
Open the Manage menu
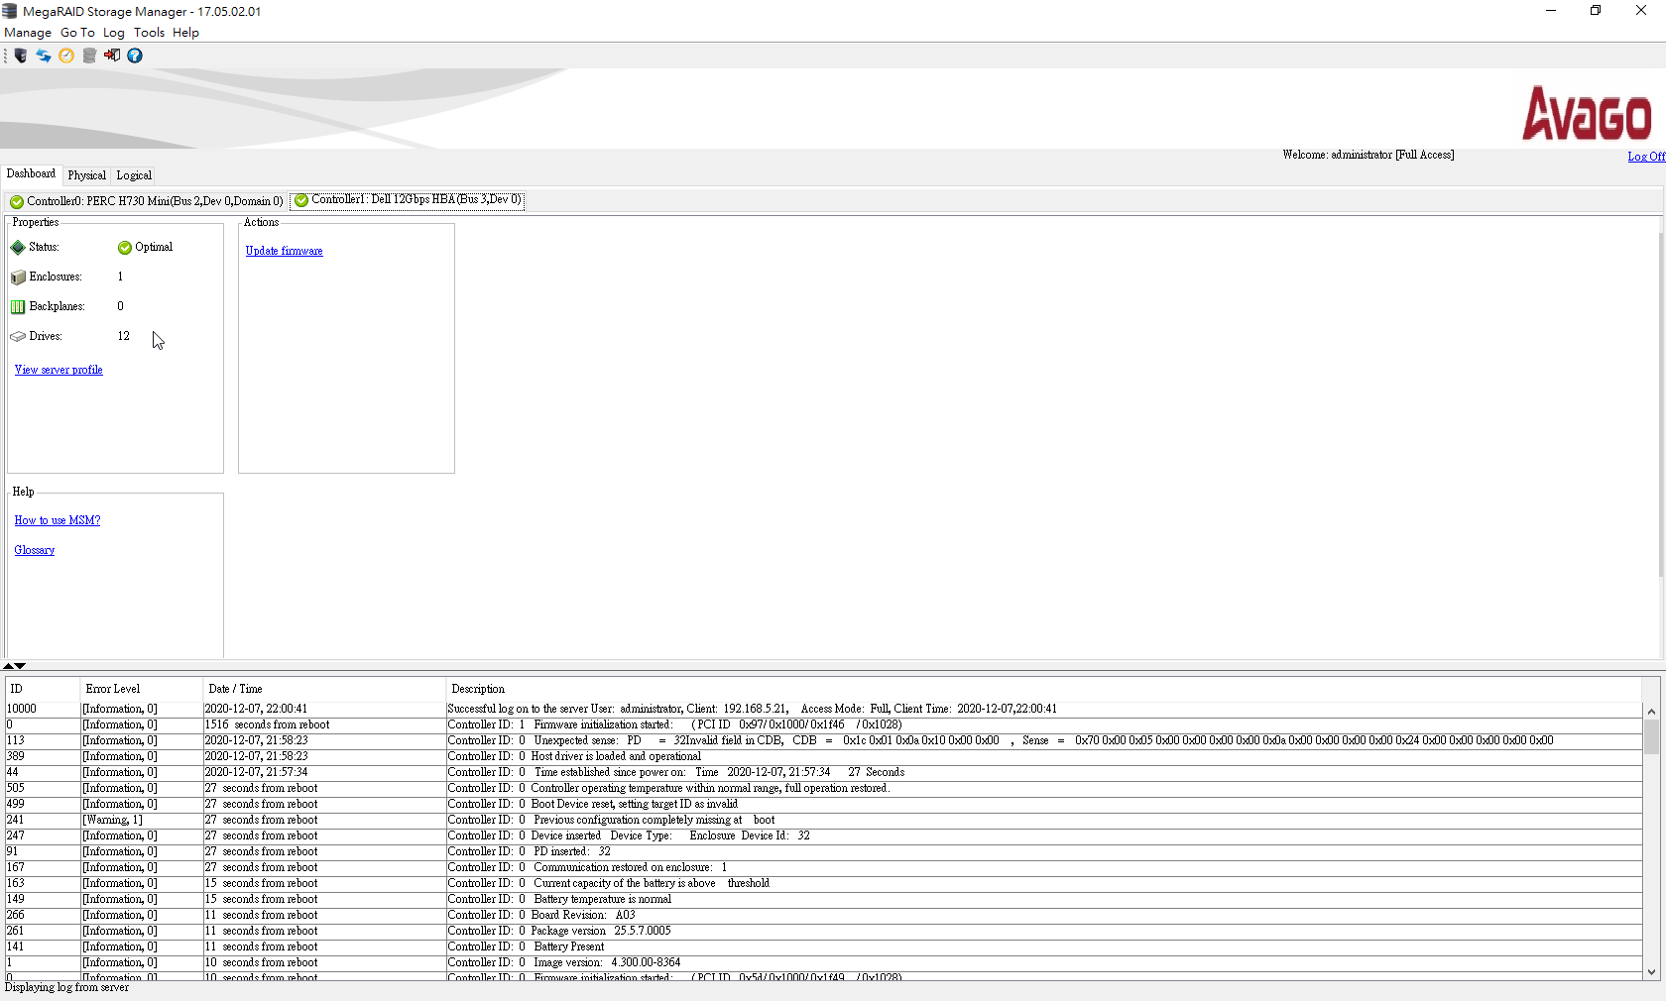point(28,33)
